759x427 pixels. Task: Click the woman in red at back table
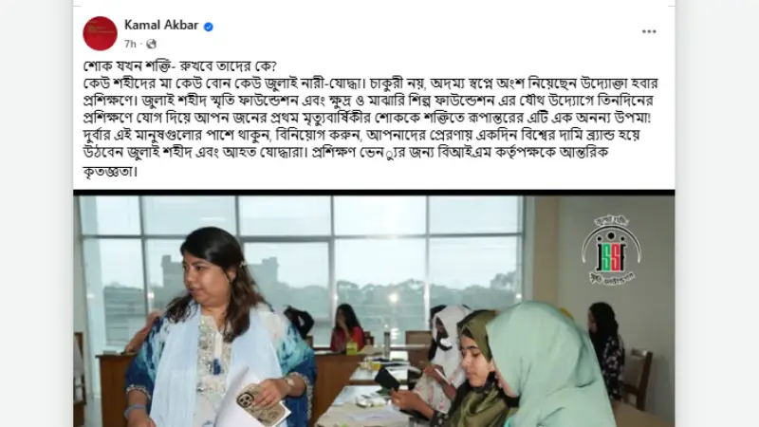click(347, 327)
